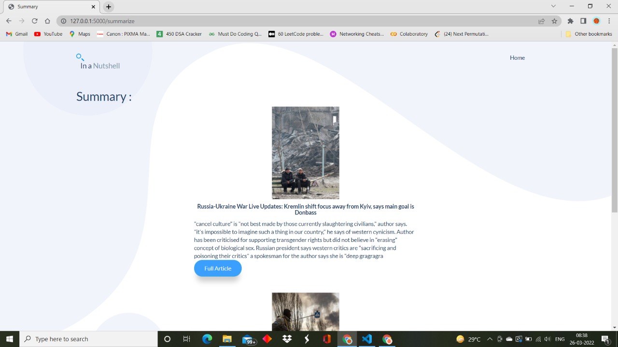Open the Next Permutation bookmark

coord(462,34)
